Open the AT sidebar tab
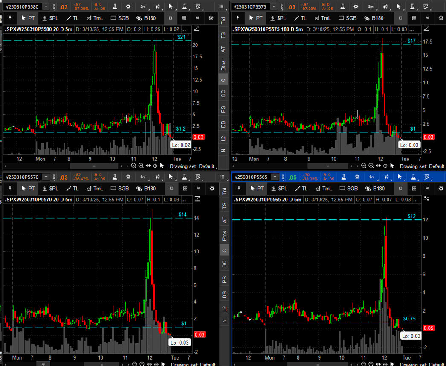This screenshot has height=366, width=446. (x=223, y=49)
